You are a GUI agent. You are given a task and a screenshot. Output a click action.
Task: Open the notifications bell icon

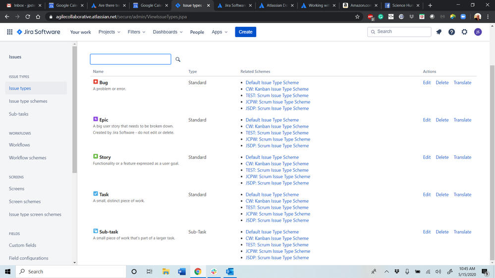tap(439, 32)
